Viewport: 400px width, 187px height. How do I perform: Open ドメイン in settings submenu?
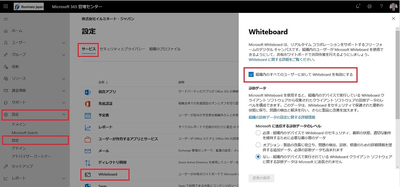tap(19, 125)
